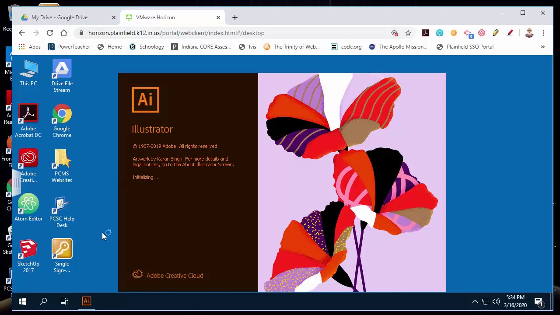Screen dimensions: 560x315
Task: Open the volume control tray icon
Action: pos(496,301)
